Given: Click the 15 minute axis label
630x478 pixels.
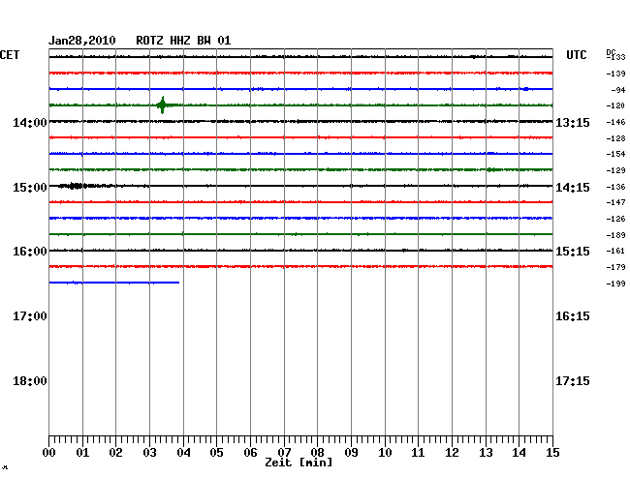Looking at the screenshot, I should pyautogui.click(x=552, y=453).
